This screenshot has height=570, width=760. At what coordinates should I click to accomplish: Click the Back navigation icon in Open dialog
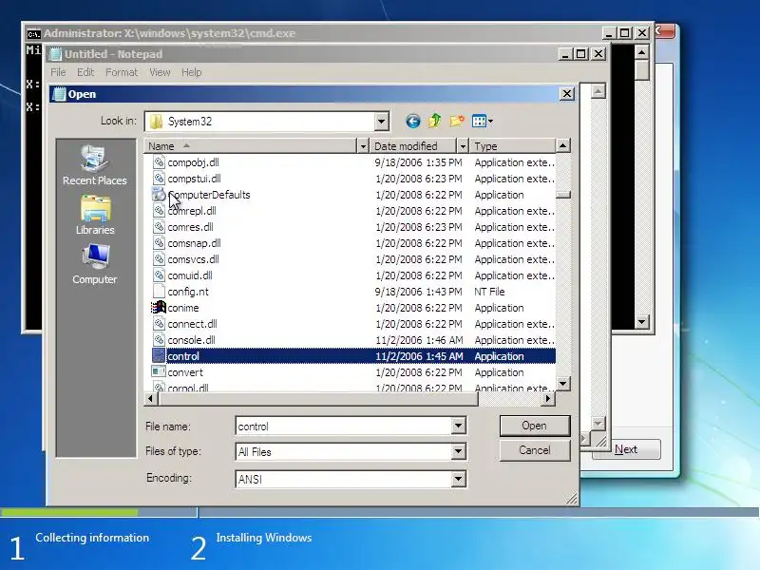pyautogui.click(x=412, y=122)
